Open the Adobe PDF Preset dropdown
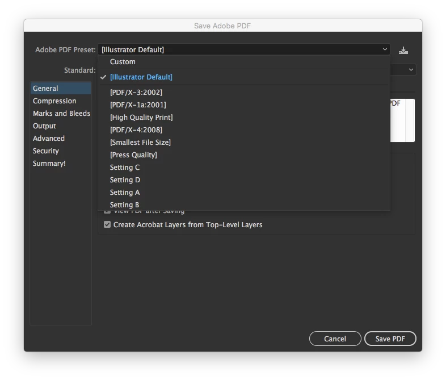Image resolution: width=446 pixels, height=380 pixels. [x=244, y=49]
